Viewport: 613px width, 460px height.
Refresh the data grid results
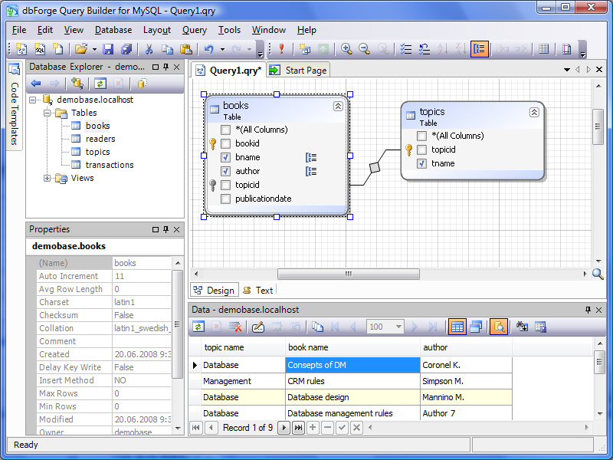coord(198,327)
